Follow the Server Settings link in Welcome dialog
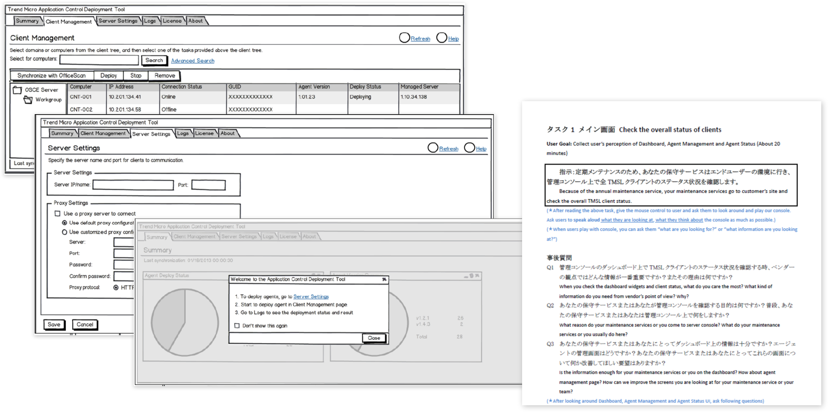The height and width of the screenshot is (412, 828). [x=311, y=297]
